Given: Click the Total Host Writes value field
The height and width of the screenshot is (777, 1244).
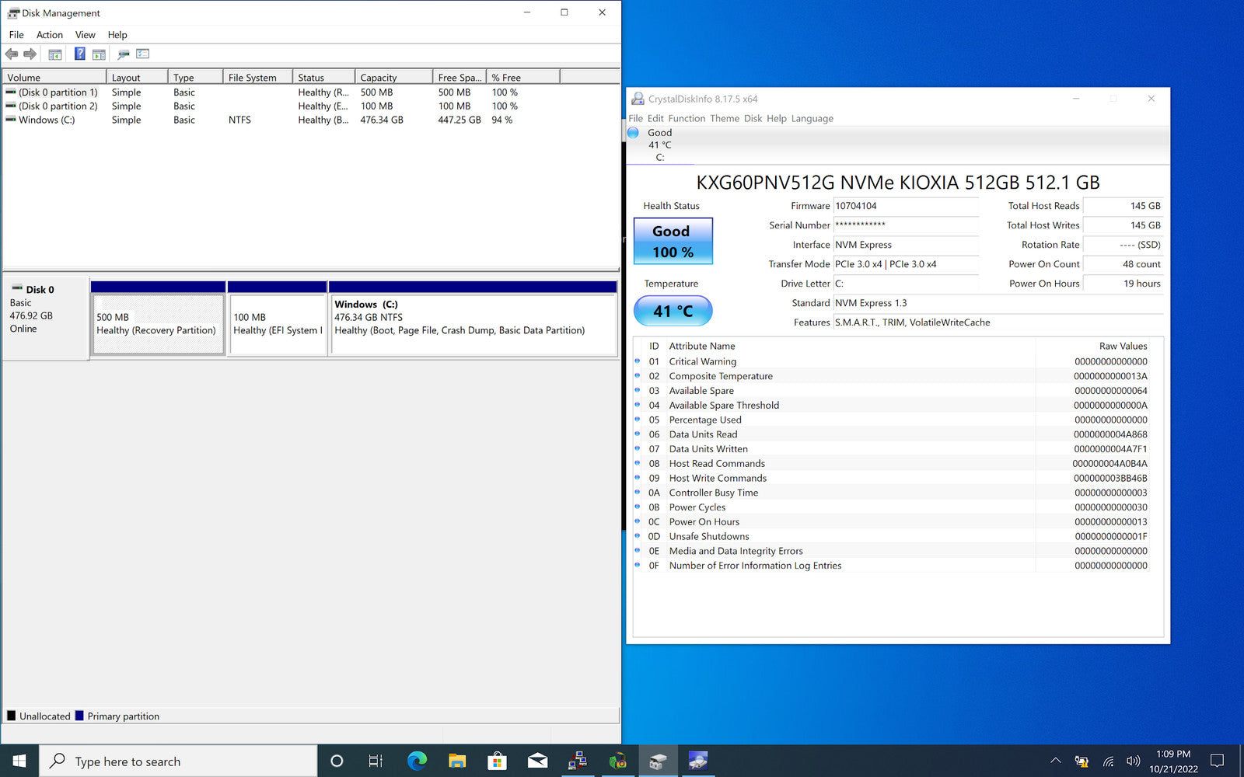Looking at the screenshot, I should coord(1123,225).
